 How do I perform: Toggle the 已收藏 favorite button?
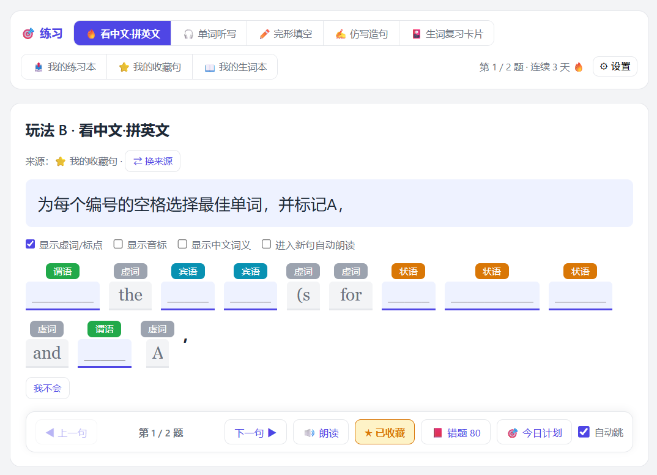pyautogui.click(x=385, y=432)
